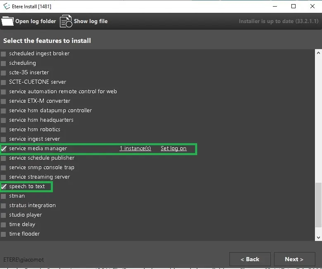Click the scrollbar down arrow
This screenshot has width=322, height=269.
point(318,237)
